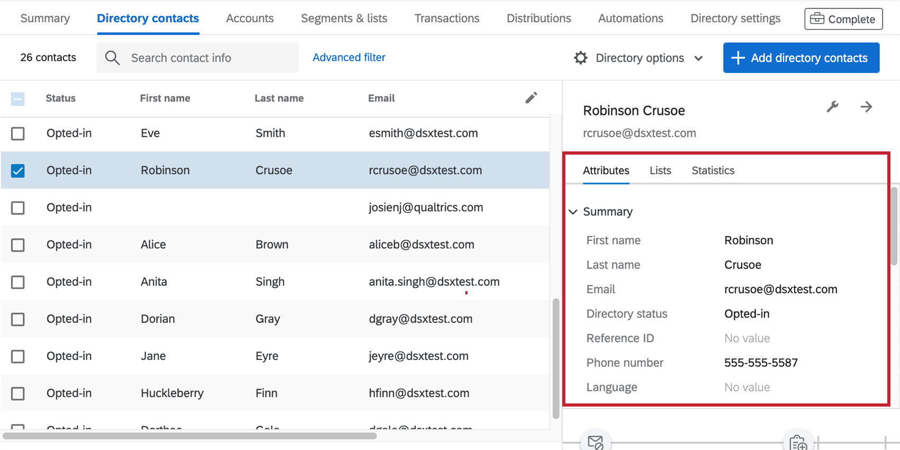Open the Segments & lists tab

click(x=344, y=19)
